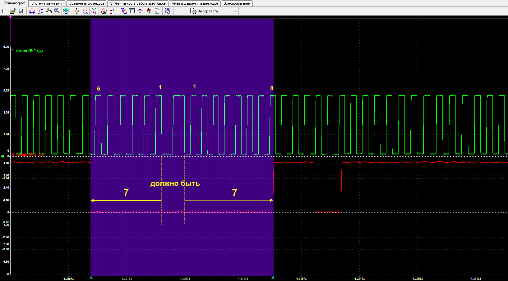Viewport: 508px width, 281px height.
Task: Create a new oscillogram file
Action: 4,11
